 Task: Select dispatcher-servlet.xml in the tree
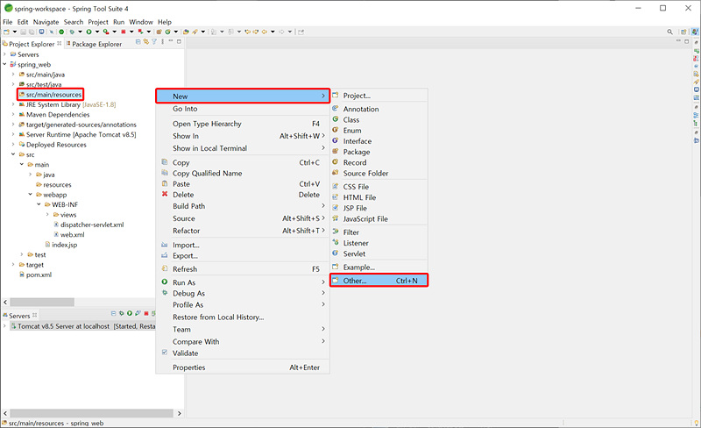pos(92,225)
